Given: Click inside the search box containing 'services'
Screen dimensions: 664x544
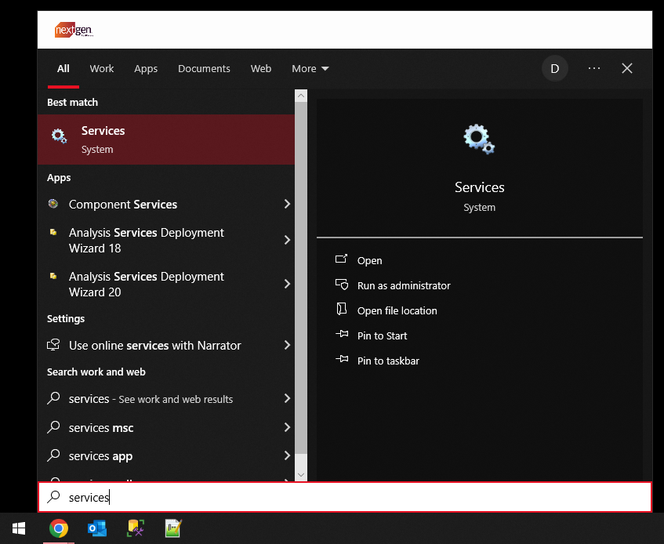Looking at the screenshot, I should coord(345,497).
